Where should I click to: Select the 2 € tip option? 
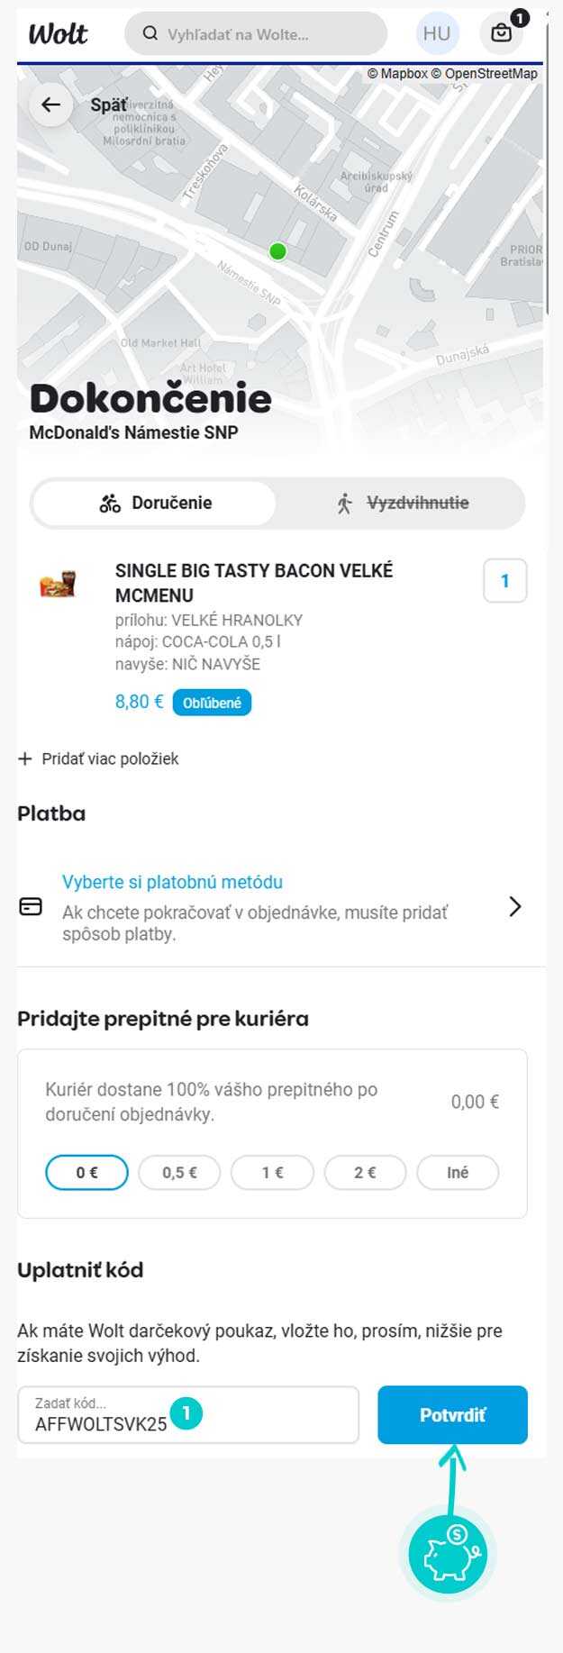[365, 1172]
